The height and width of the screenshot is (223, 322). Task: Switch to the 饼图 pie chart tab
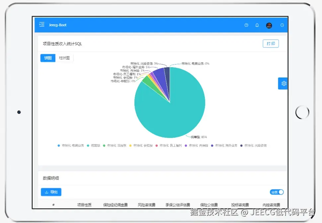(x=48, y=58)
